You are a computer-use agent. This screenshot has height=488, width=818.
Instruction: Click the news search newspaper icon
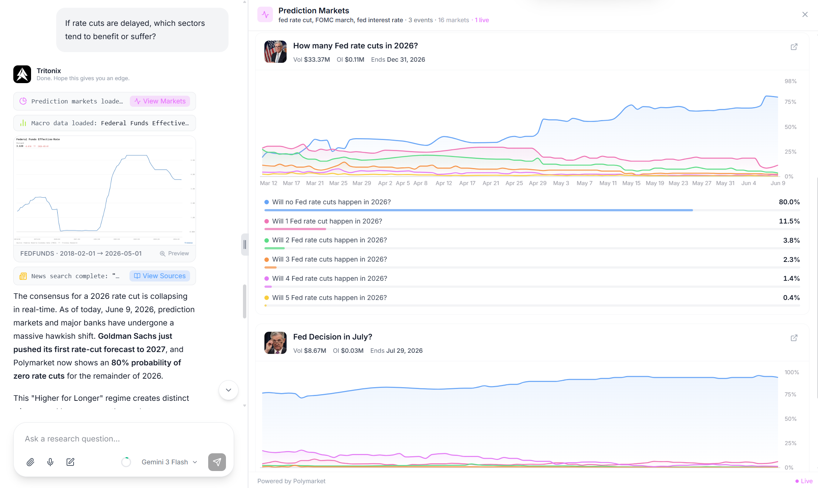click(23, 276)
